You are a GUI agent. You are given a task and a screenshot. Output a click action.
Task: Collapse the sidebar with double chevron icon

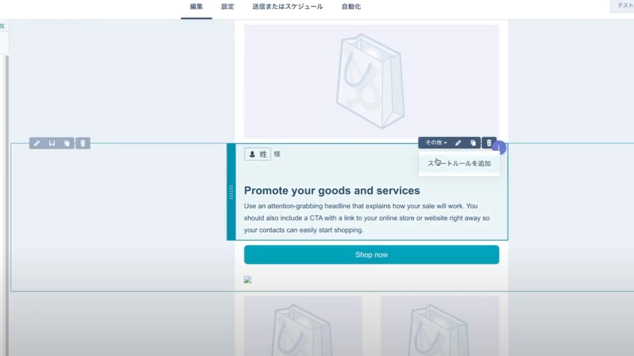pyautogui.click(x=2, y=26)
